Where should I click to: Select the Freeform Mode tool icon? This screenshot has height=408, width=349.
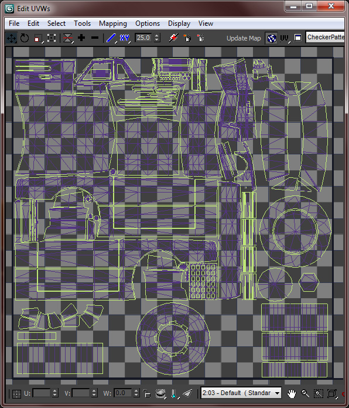tap(52, 38)
